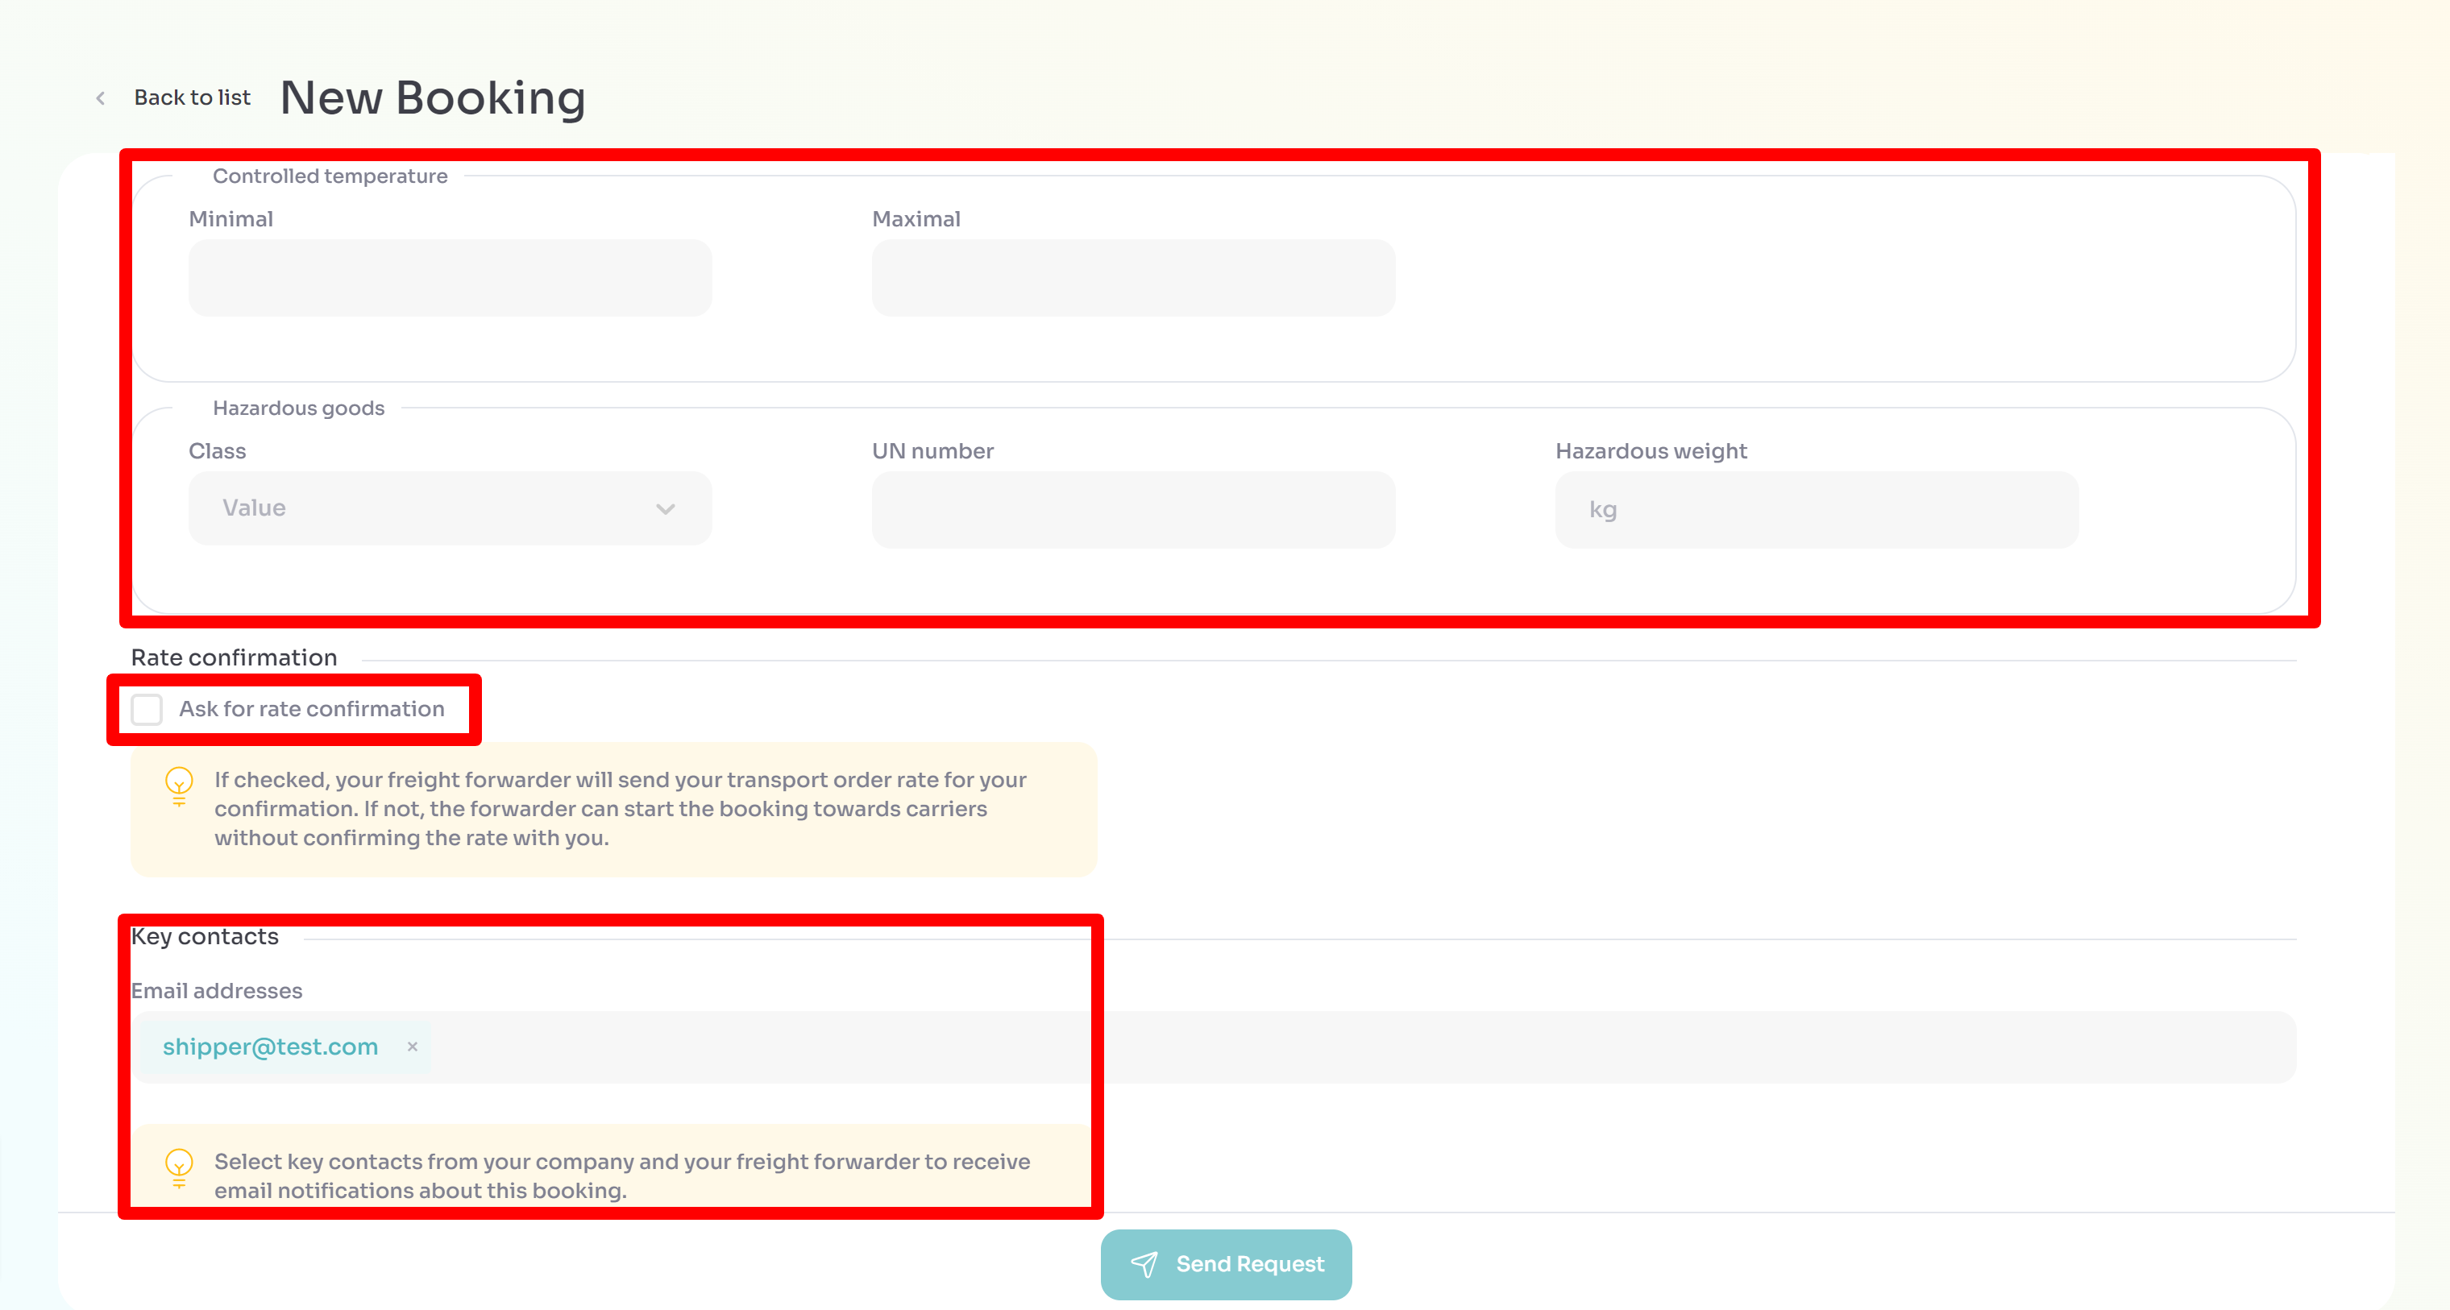The width and height of the screenshot is (2450, 1310).
Task: Focus the Maximal temperature input
Action: tap(1133, 278)
